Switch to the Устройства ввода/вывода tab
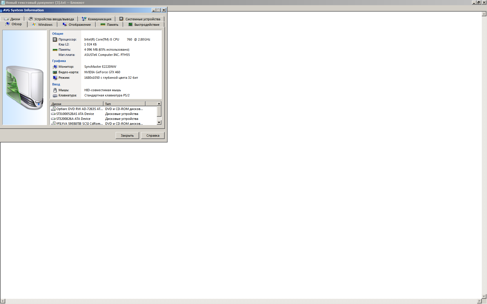This screenshot has width=487, height=304. (51, 19)
